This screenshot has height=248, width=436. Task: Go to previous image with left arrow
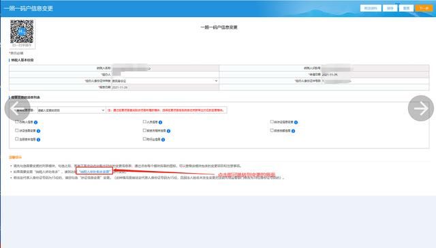[18, 108]
